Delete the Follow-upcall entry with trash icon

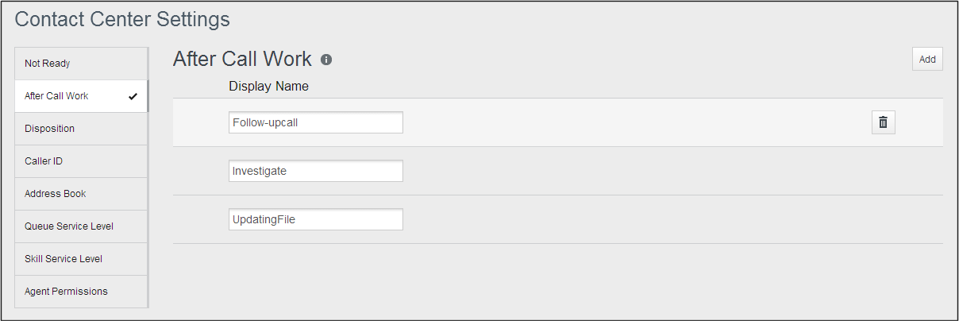tap(883, 122)
